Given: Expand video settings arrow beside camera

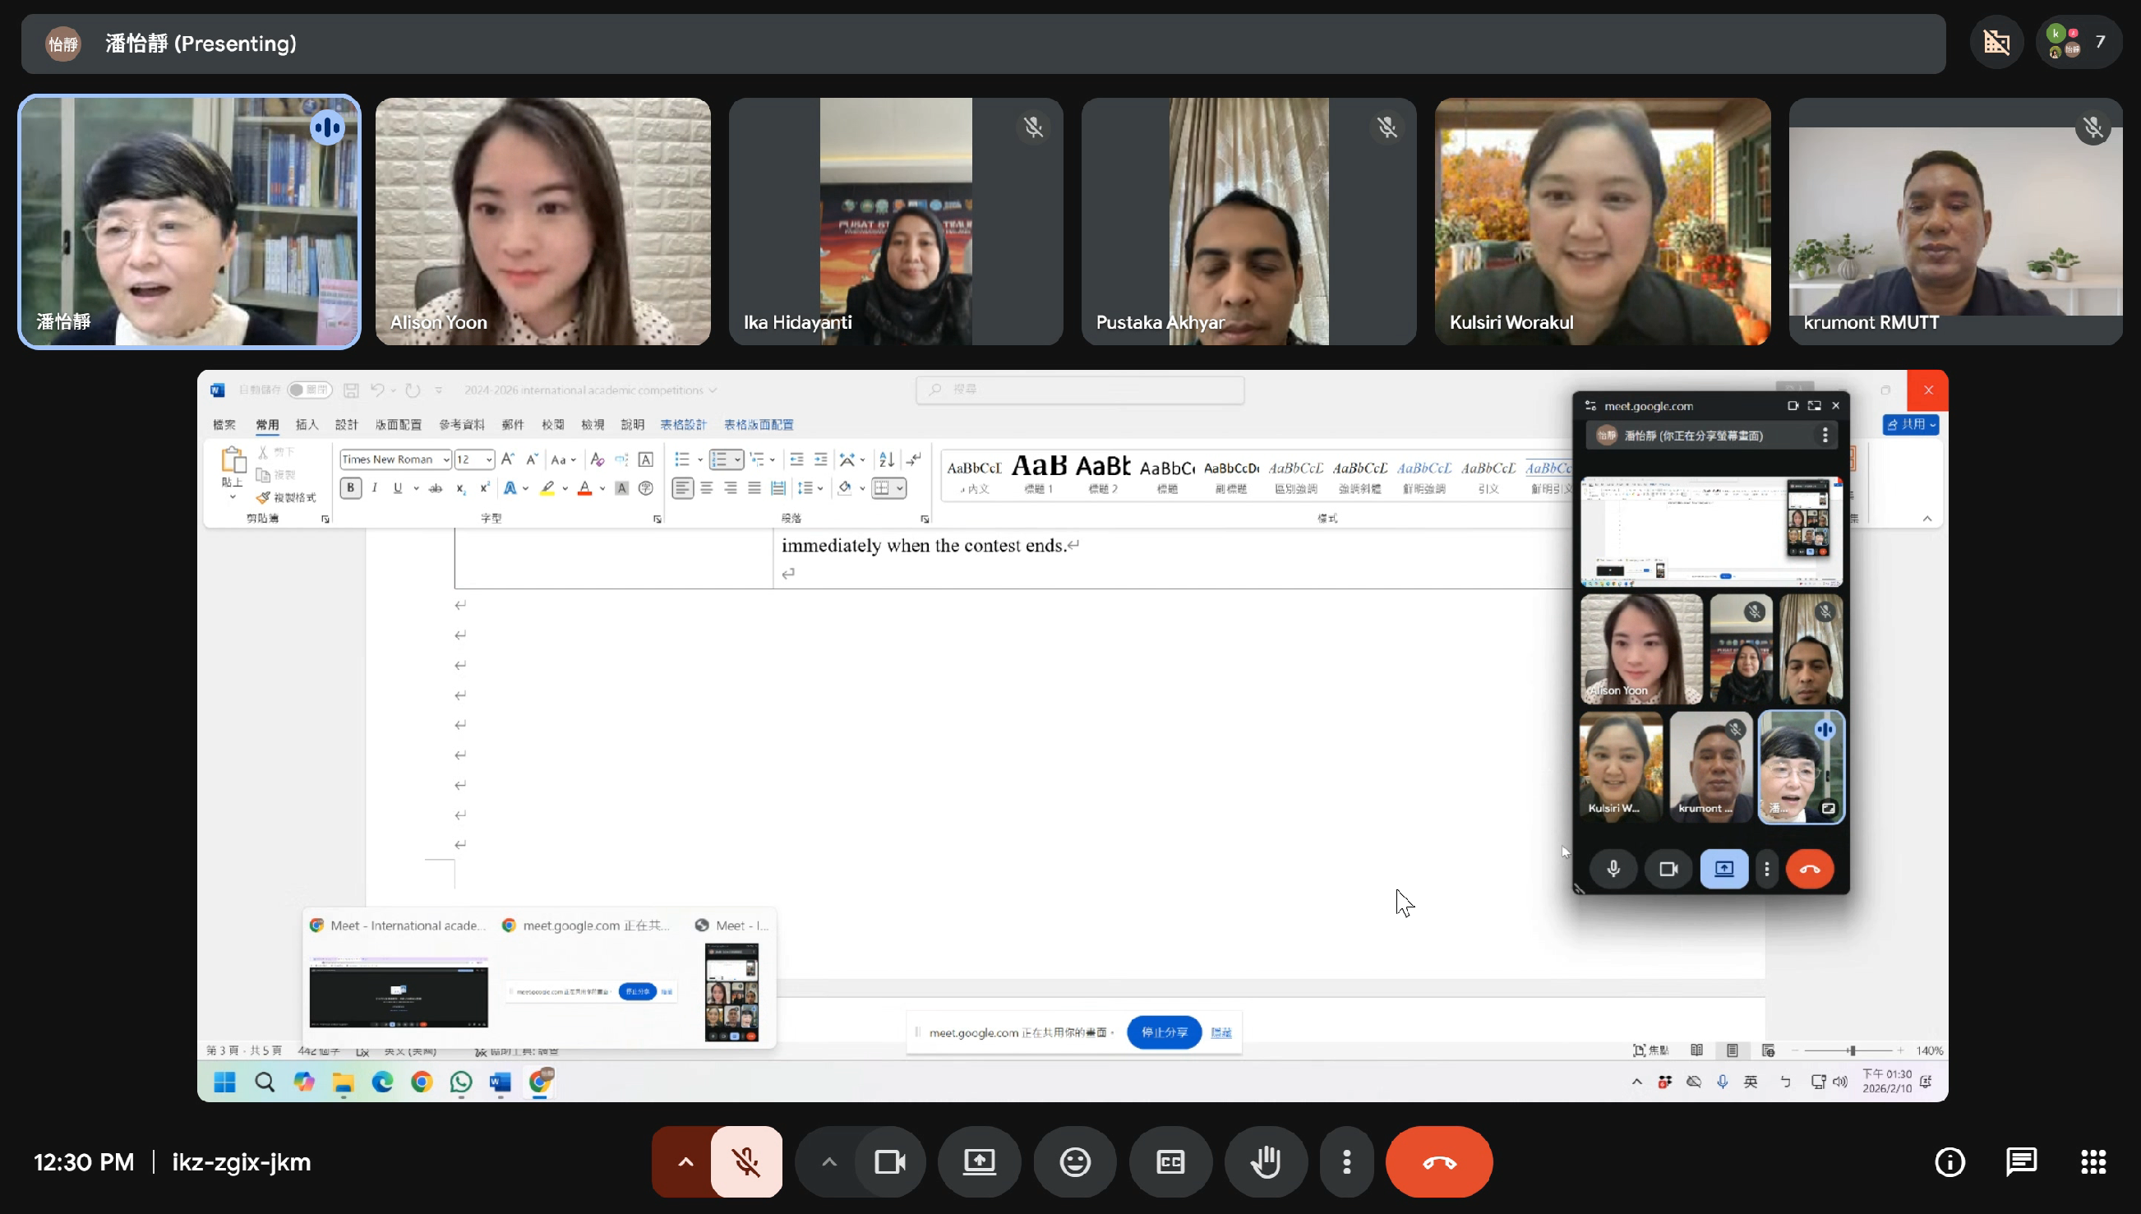Looking at the screenshot, I should click(828, 1161).
